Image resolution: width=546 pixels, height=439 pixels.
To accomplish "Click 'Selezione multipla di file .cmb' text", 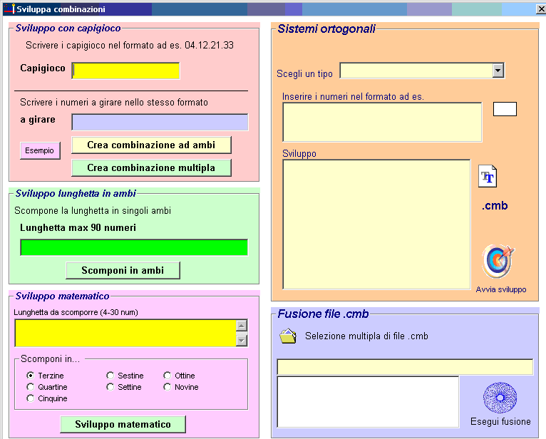I will coord(366,336).
